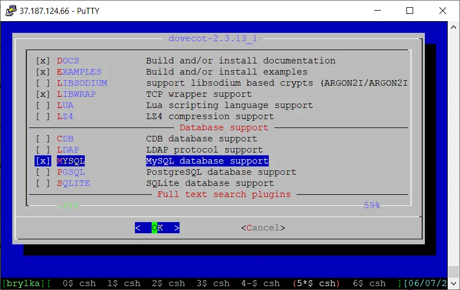Click the date in tmux status bar
460x290 pixels.
[x=425, y=283]
